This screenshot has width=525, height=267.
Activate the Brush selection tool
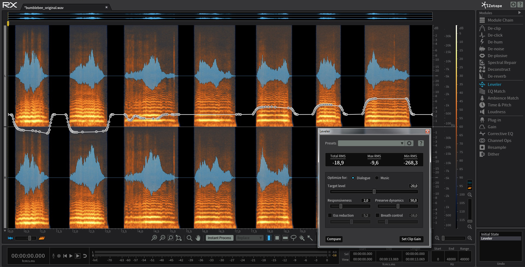click(302, 238)
